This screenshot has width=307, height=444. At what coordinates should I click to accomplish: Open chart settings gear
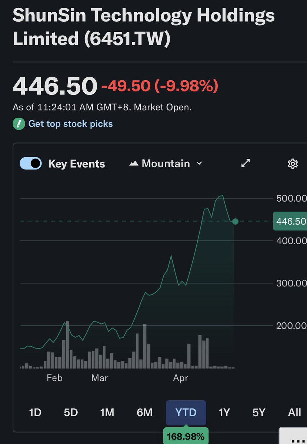(293, 164)
